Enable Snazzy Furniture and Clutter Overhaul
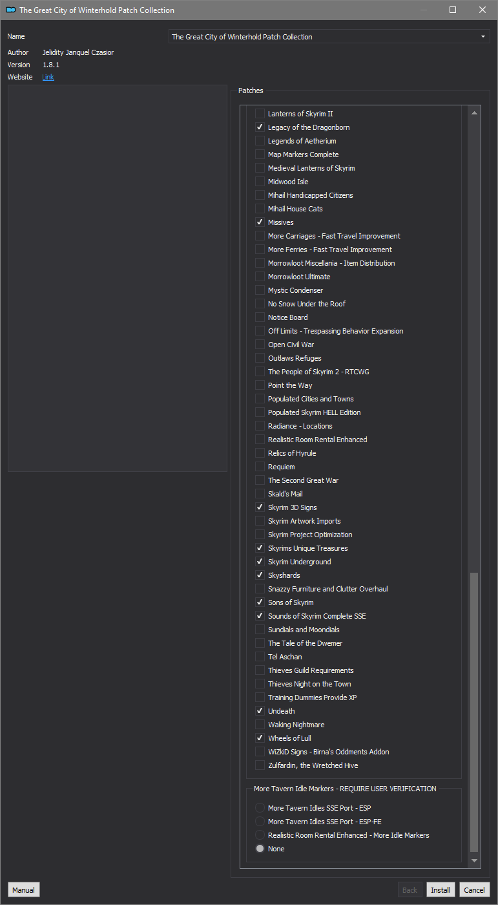The width and height of the screenshot is (498, 905). click(x=260, y=589)
